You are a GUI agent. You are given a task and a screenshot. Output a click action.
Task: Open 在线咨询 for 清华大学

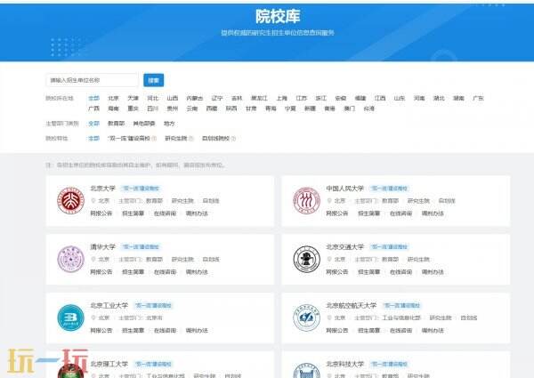tap(166, 272)
